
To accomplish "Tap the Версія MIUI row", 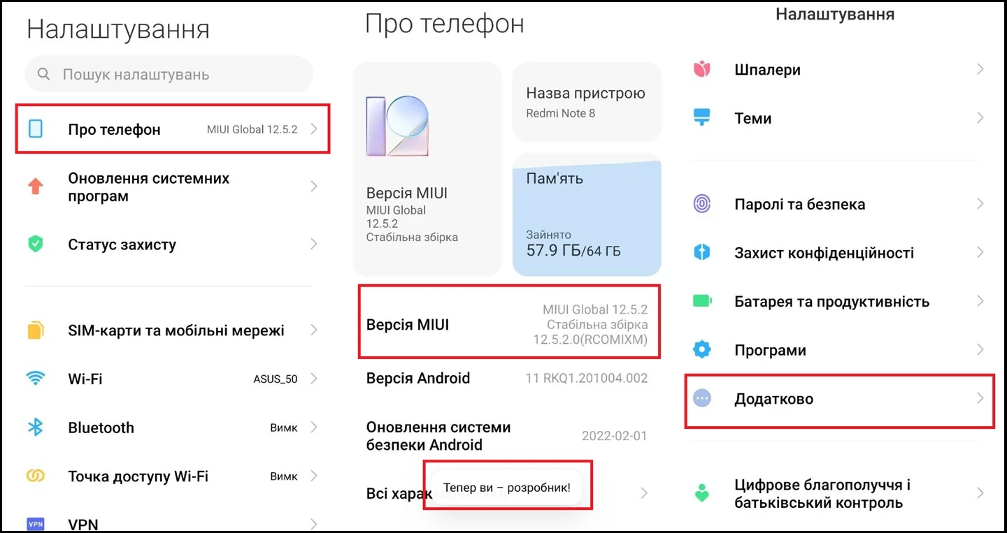I will tap(508, 325).
